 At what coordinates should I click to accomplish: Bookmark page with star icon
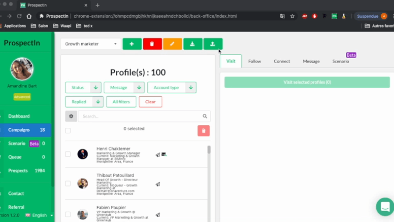coord(292,16)
